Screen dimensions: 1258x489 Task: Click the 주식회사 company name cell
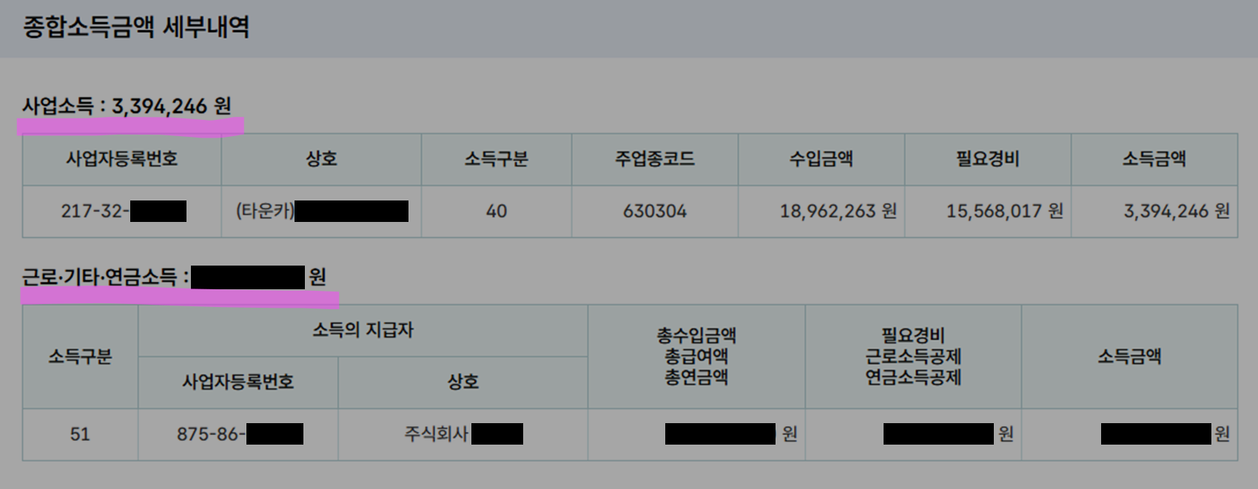point(463,434)
